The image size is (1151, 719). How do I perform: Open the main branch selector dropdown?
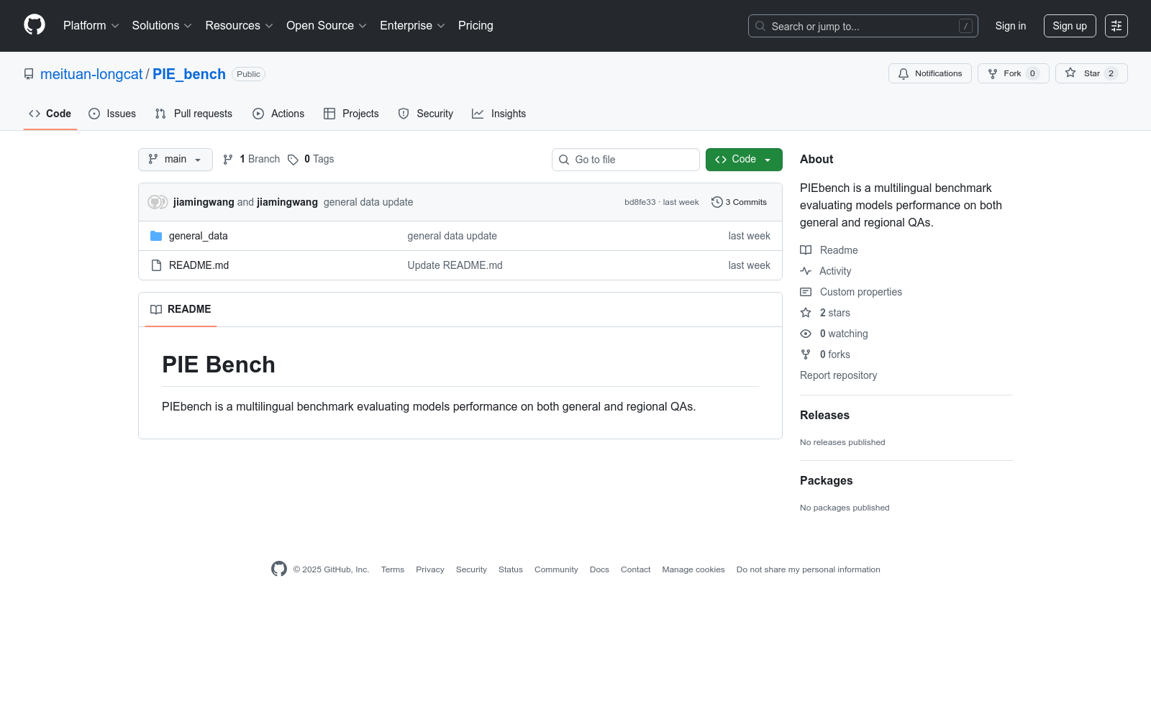pyautogui.click(x=176, y=160)
